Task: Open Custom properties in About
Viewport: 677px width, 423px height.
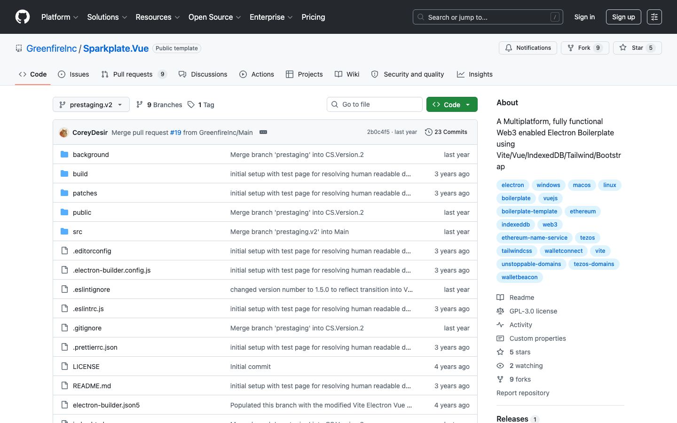Action: tap(531, 338)
